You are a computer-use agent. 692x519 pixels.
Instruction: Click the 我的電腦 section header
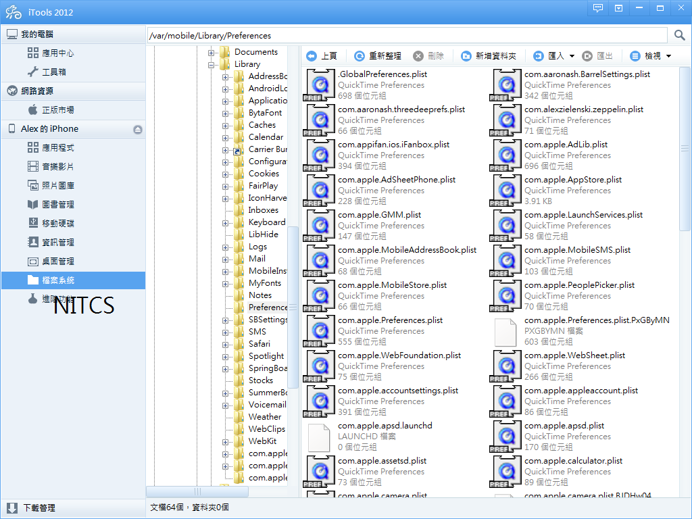click(73, 34)
